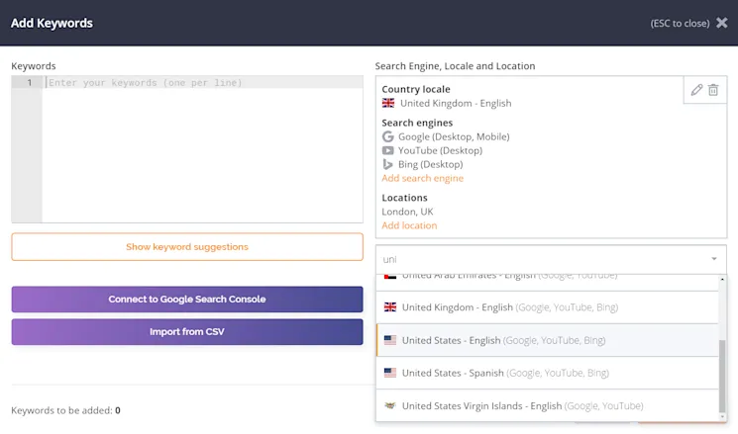
Task: Click the Add search engine link
Action: pos(422,178)
